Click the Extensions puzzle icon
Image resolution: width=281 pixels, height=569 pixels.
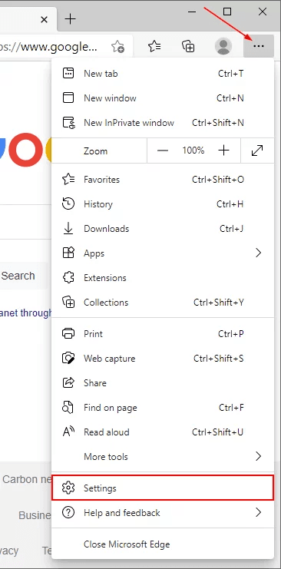point(68,278)
